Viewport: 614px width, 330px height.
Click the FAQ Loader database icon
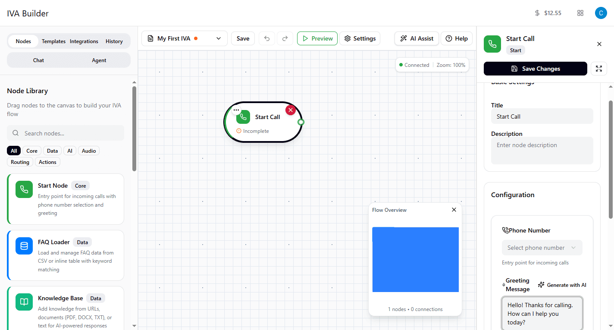pos(24,245)
